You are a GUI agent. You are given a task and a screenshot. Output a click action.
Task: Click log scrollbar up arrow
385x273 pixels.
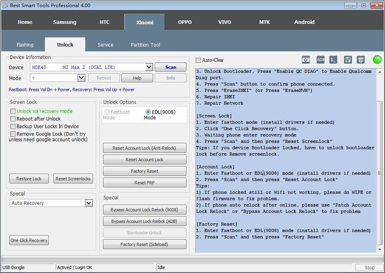point(379,72)
